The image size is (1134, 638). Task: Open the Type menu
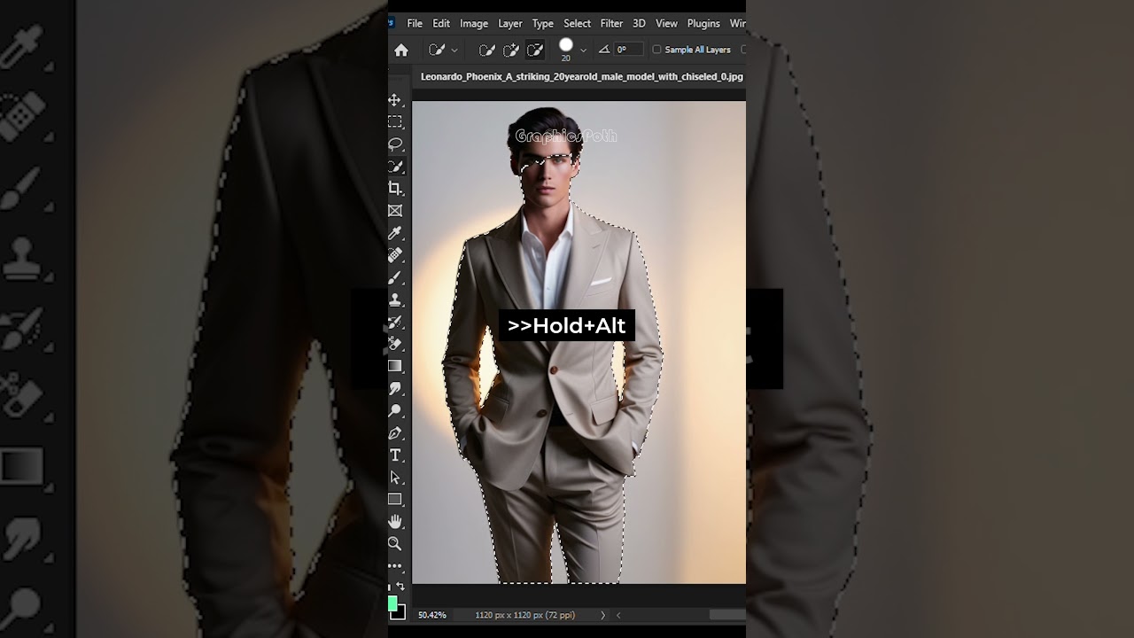point(543,24)
